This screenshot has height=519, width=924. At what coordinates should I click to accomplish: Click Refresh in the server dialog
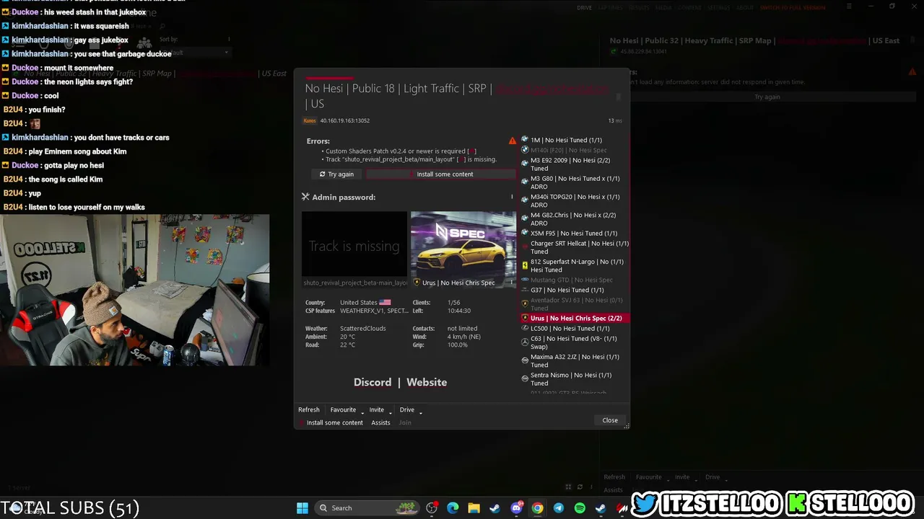pyautogui.click(x=309, y=409)
